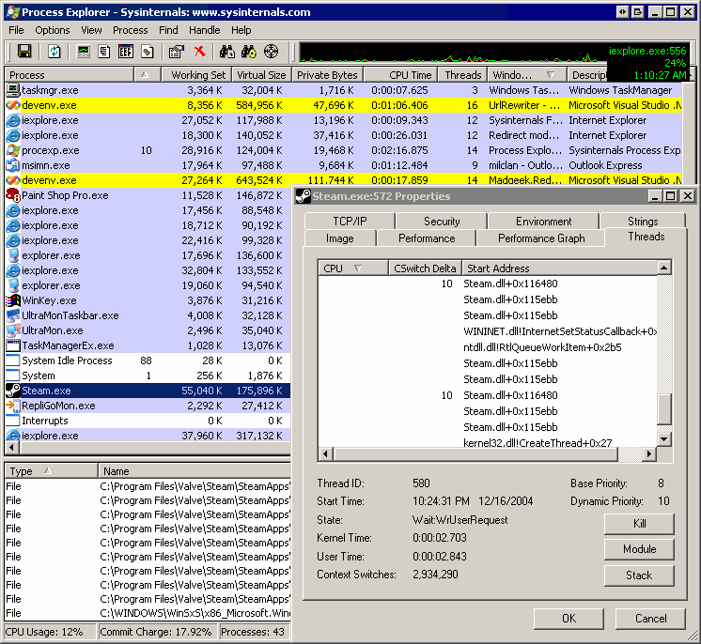
Task: Click the Steam icon in Properties title bar
Action: 304,196
